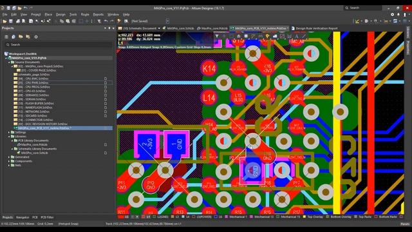The height and width of the screenshot is (232, 412).
Task: Open the Navigator panel tab
Action: (23, 217)
